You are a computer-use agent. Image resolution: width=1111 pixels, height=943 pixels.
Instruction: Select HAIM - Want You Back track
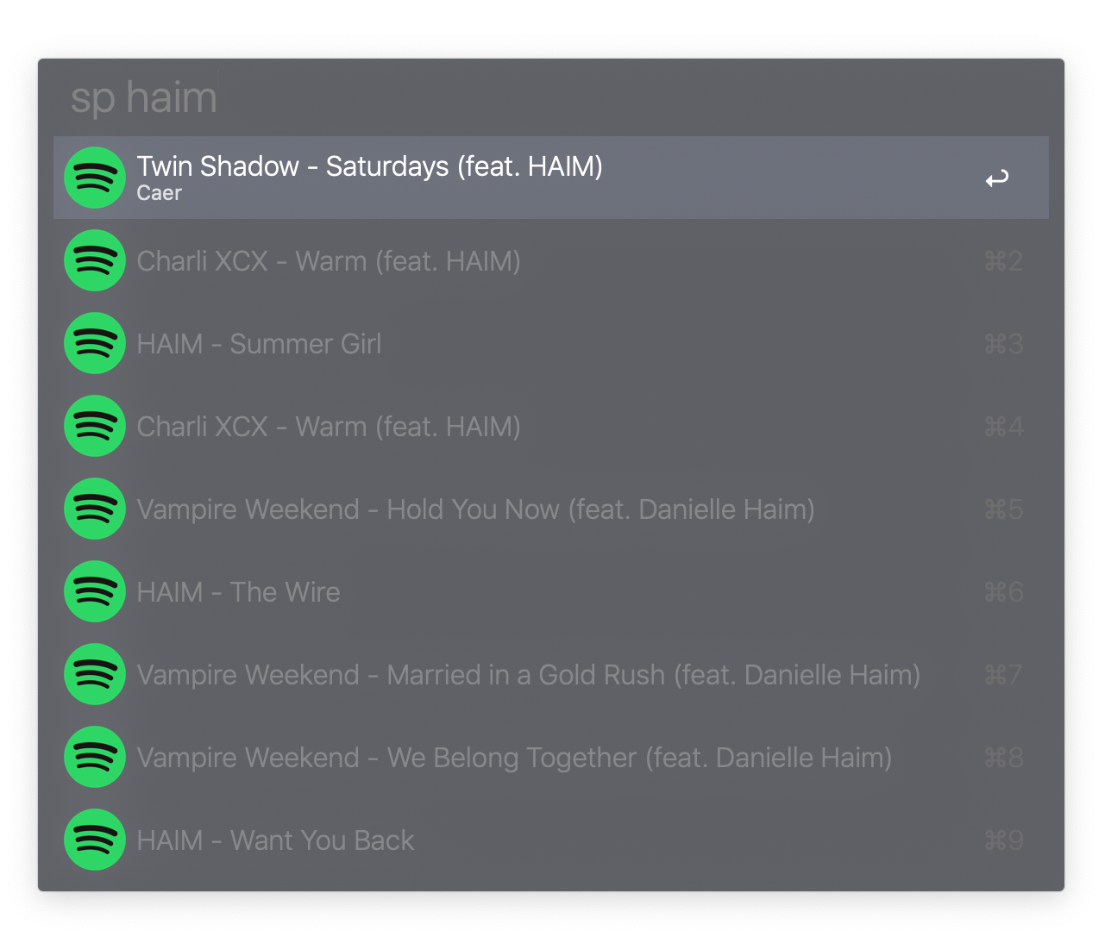[275, 840]
